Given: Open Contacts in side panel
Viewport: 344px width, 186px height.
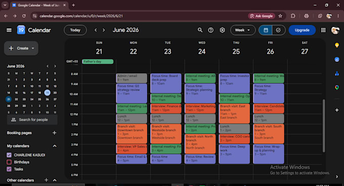Looking at the screenshot, I should click(337, 73).
